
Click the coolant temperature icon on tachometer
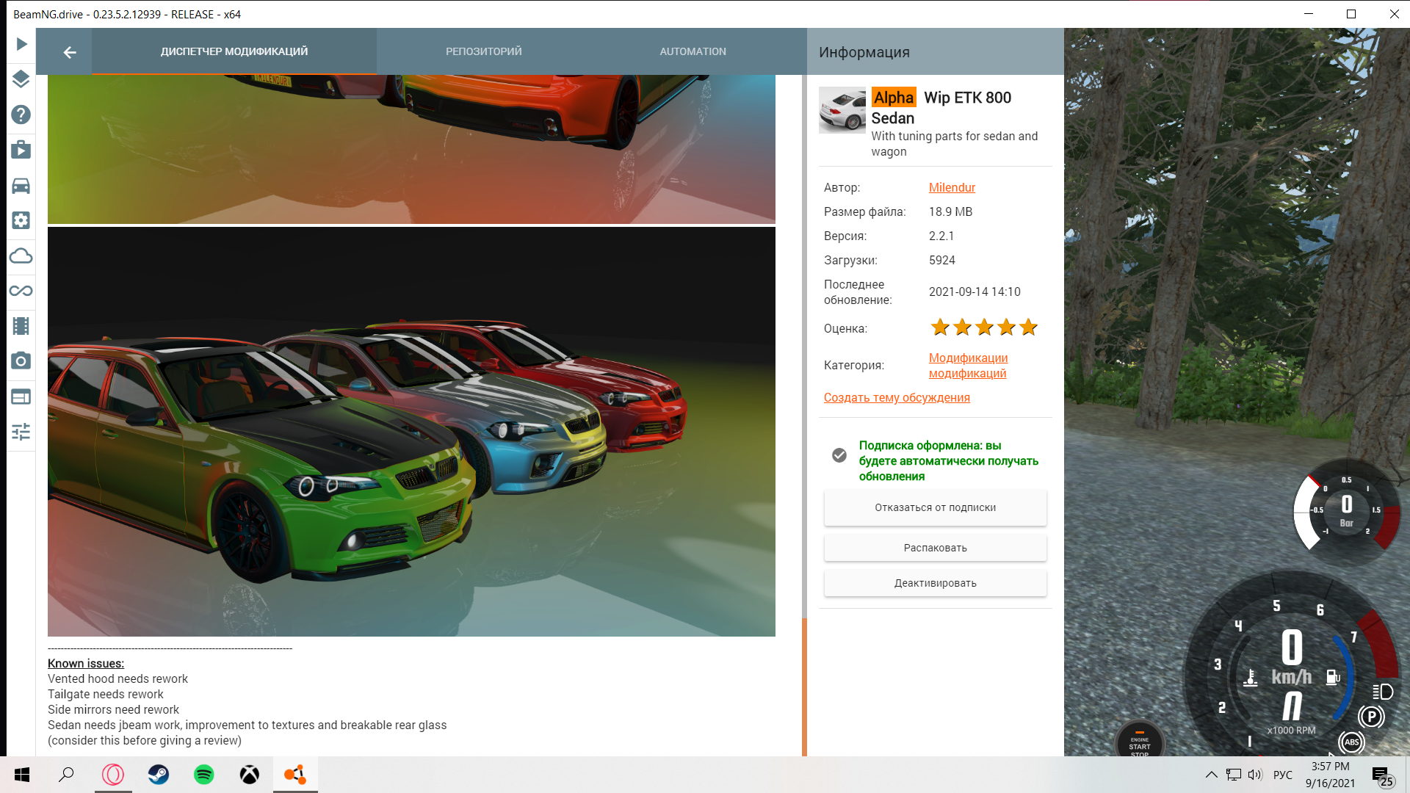pyautogui.click(x=1251, y=677)
